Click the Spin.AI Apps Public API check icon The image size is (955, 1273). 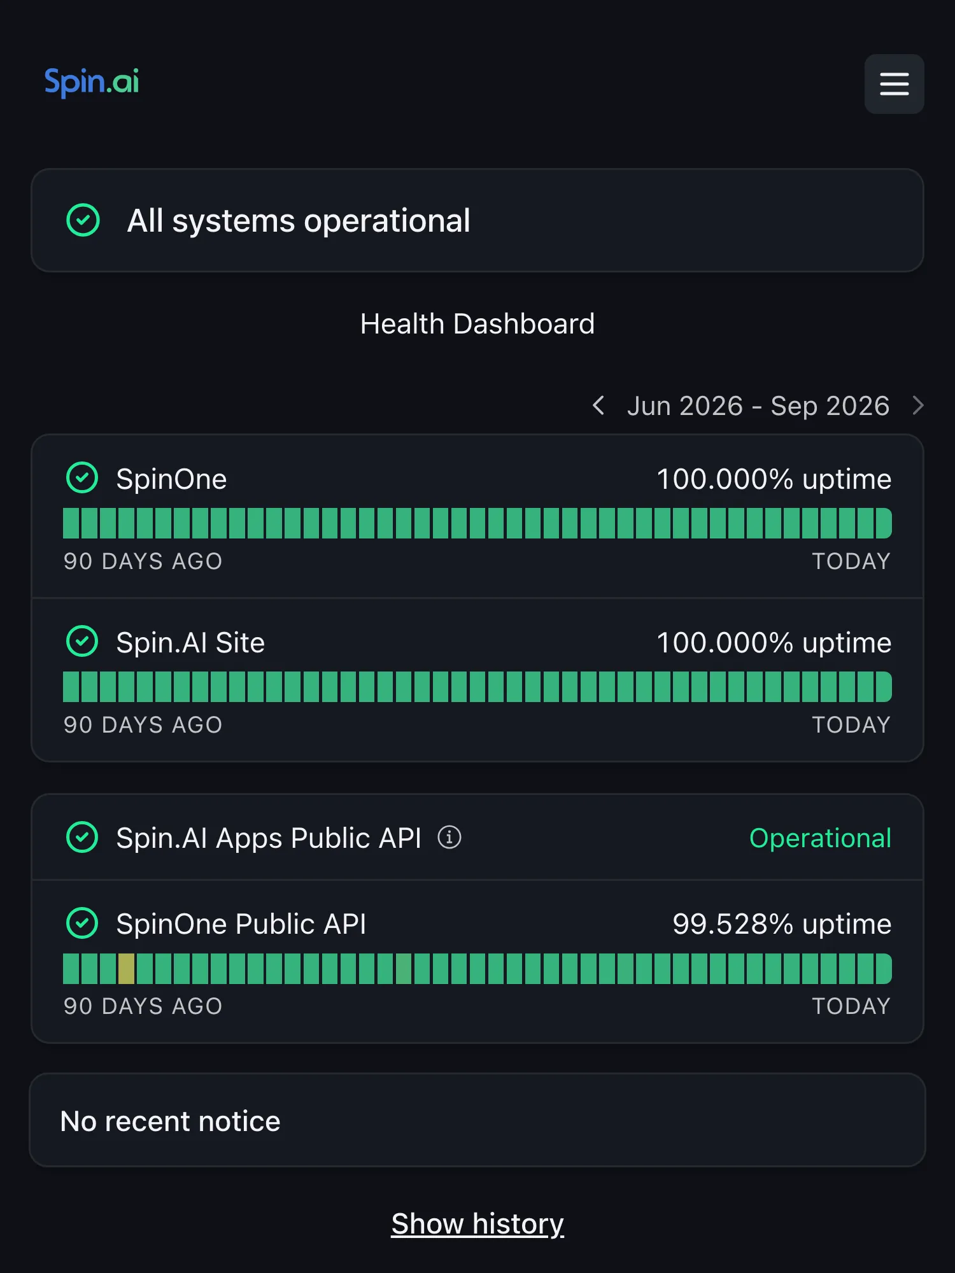point(82,838)
